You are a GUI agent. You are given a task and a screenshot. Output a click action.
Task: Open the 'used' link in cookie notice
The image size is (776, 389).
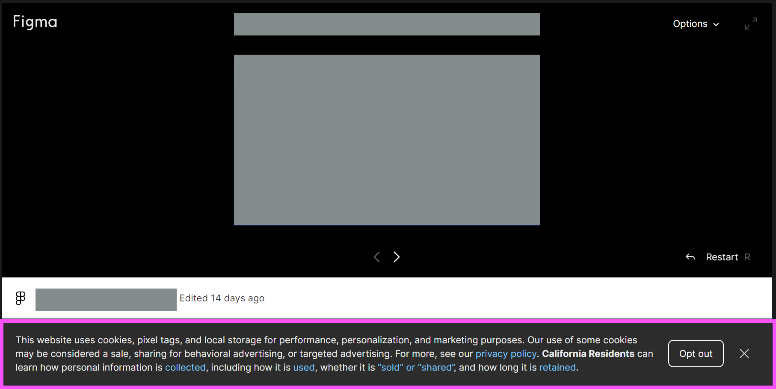pos(304,367)
